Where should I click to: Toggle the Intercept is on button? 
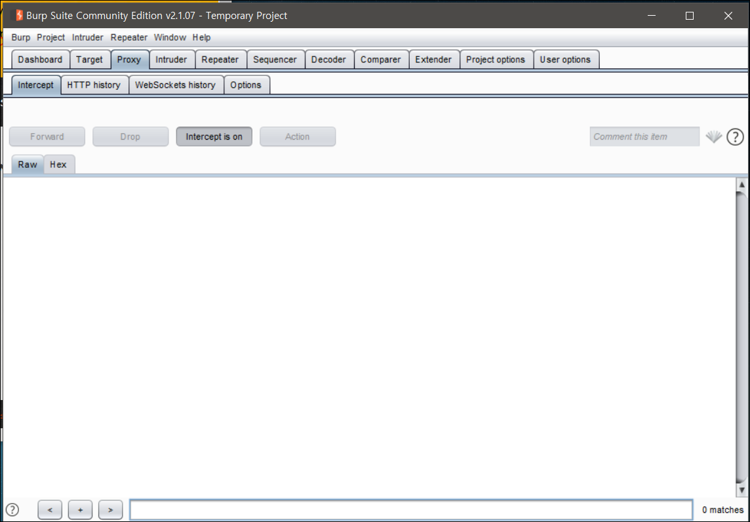(214, 136)
